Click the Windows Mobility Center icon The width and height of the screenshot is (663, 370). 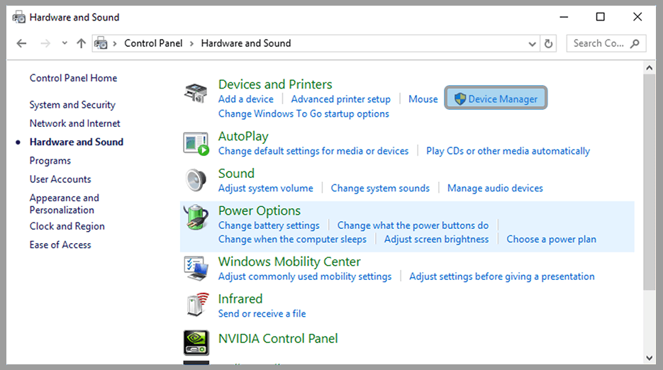(x=196, y=268)
